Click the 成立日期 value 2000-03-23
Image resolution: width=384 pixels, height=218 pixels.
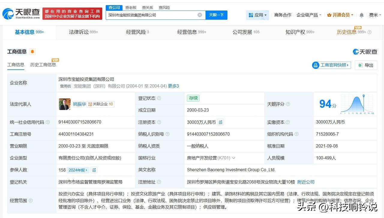pos(198,110)
